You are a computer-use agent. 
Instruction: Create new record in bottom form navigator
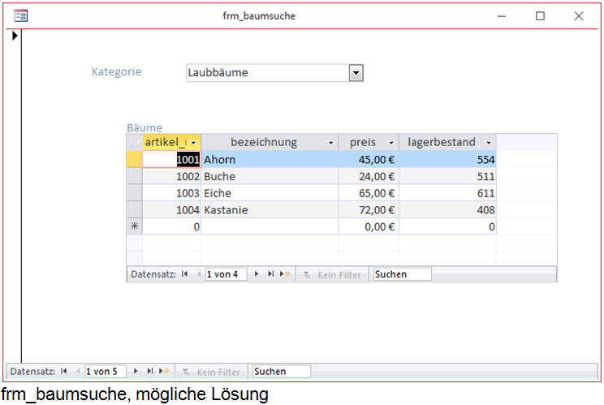coord(163,371)
